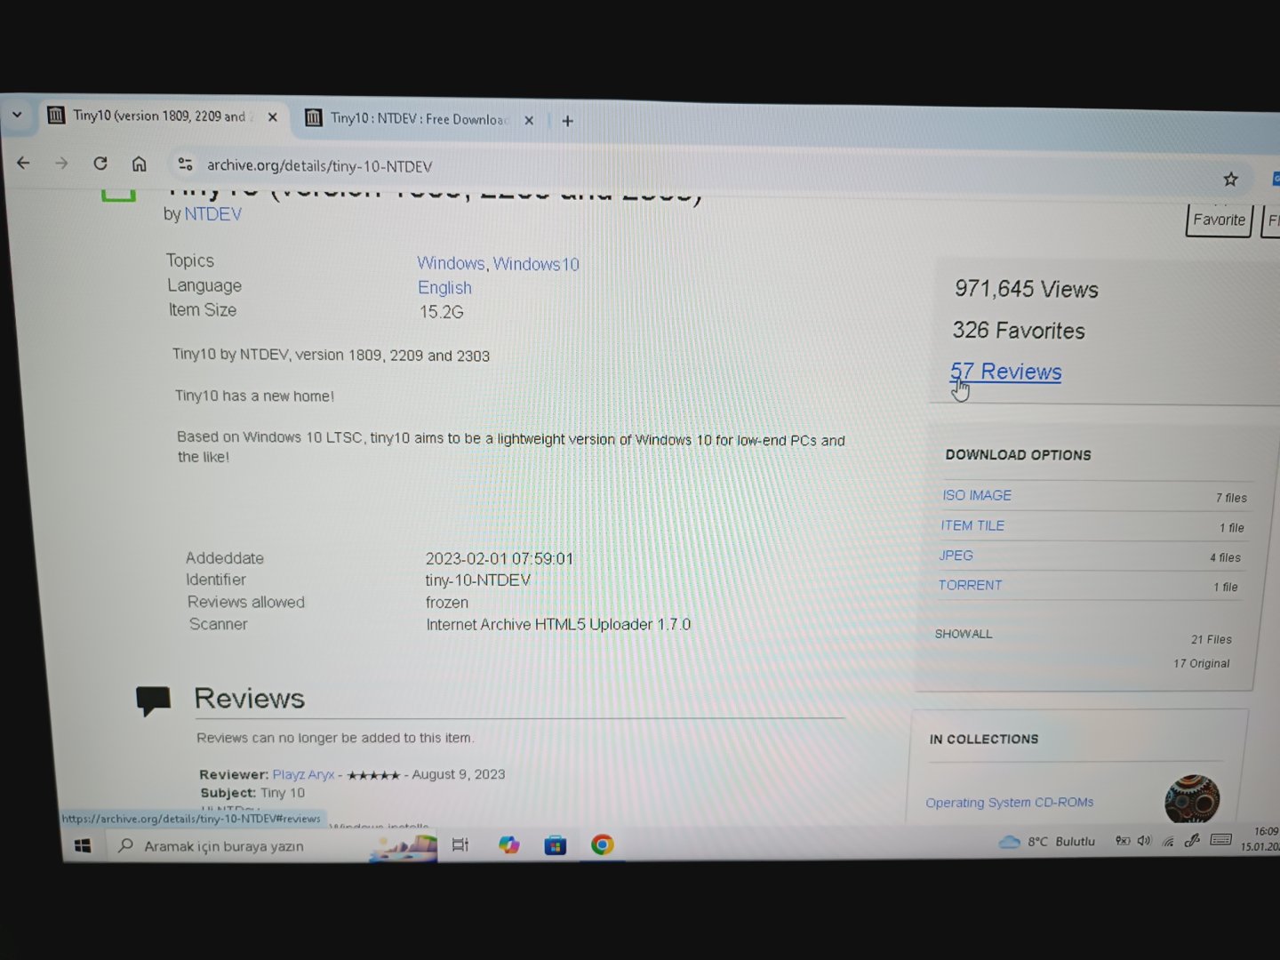Screen dimensions: 1280x960
Task: Click Internet Archive HTML5 Uploader 1.7.0 text
Action: pyautogui.click(x=558, y=624)
